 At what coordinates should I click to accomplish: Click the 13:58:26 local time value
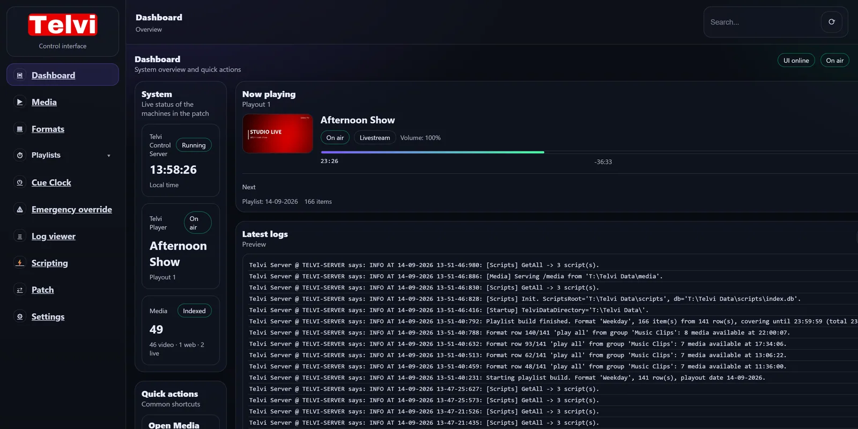173,169
